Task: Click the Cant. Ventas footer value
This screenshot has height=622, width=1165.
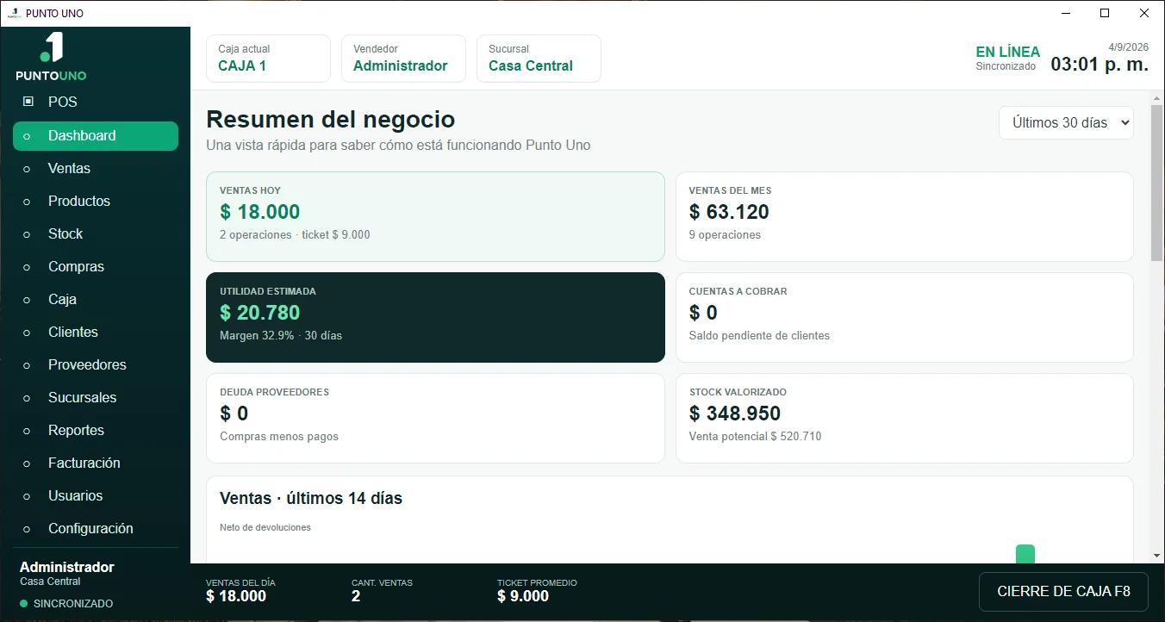Action: pos(356,596)
